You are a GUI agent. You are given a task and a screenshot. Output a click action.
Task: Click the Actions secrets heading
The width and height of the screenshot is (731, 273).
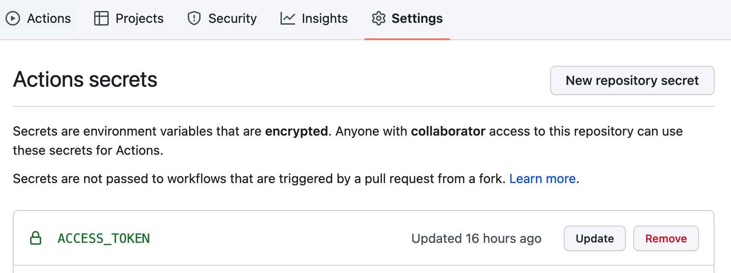[x=85, y=79]
